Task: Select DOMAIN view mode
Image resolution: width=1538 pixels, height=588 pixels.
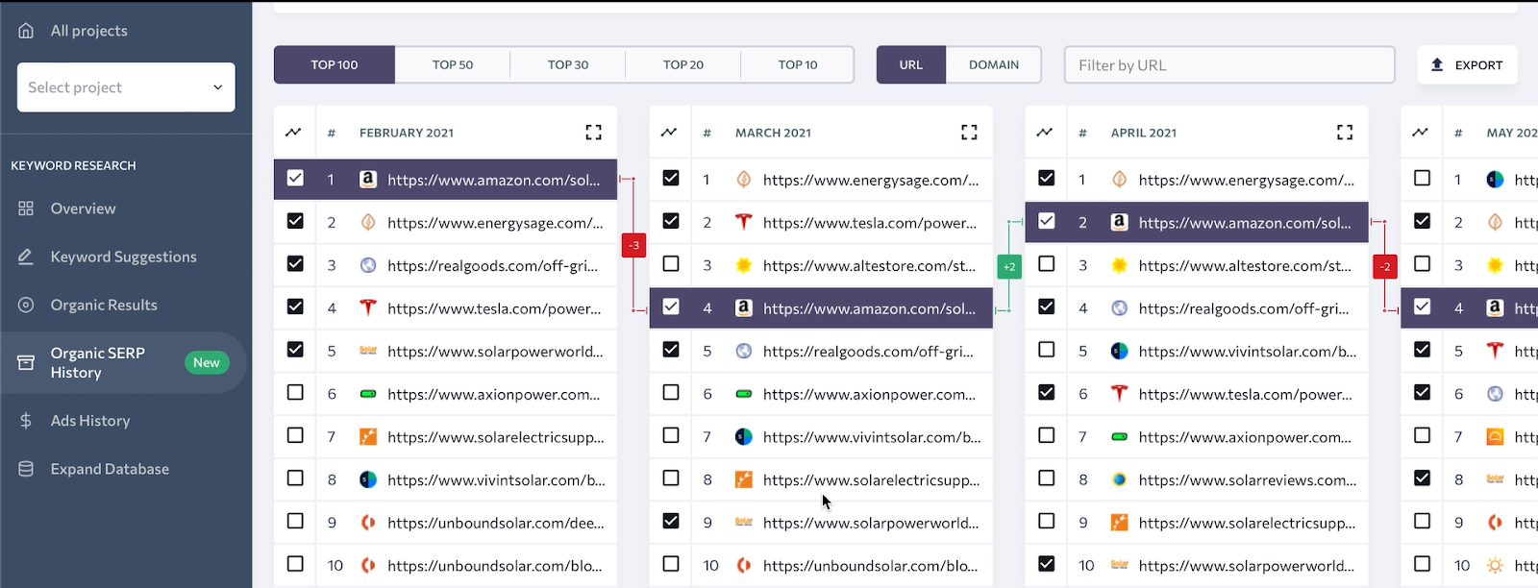Action: 994,64
